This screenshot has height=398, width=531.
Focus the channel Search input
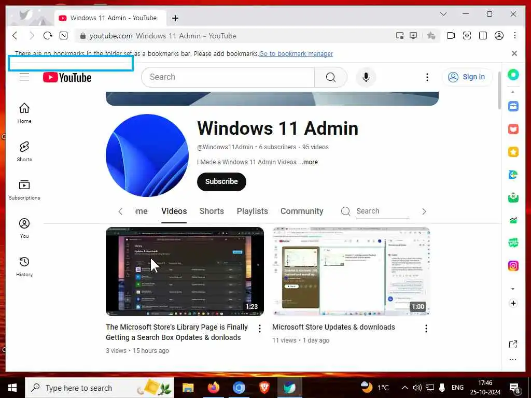click(383, 211)
